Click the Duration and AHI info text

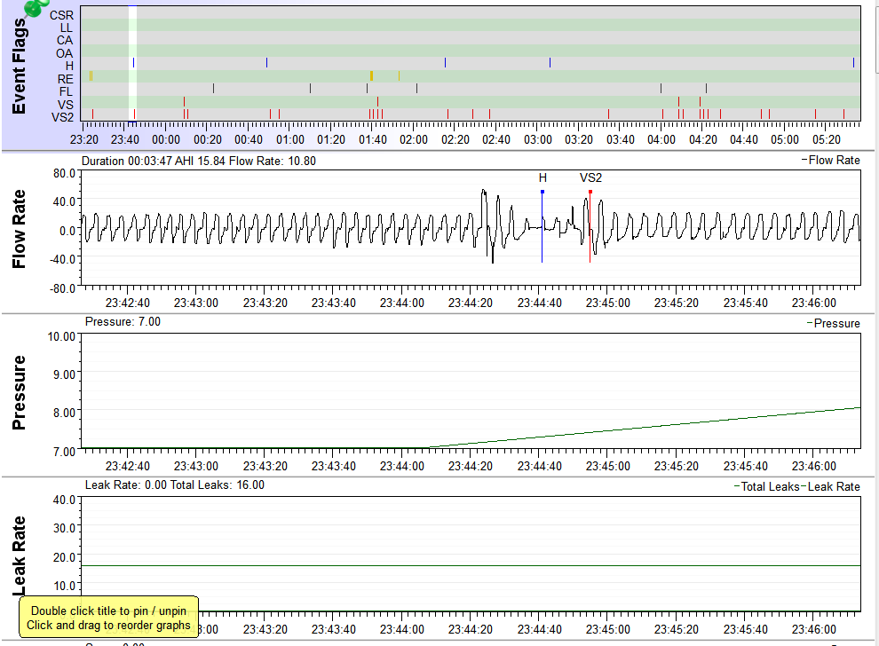198,161
